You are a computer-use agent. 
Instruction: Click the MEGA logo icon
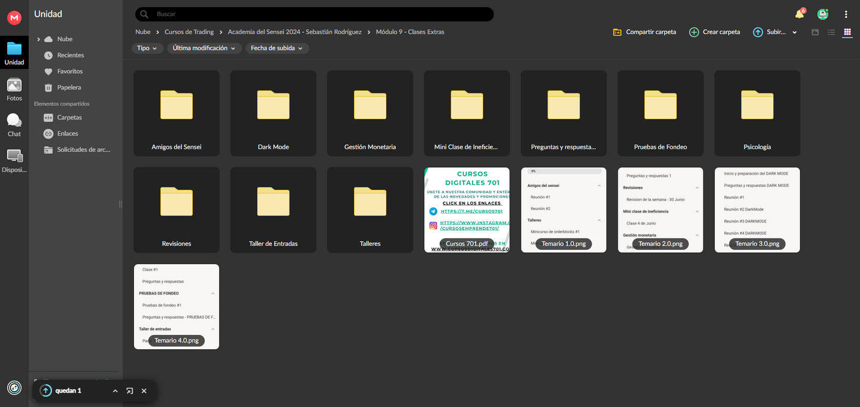[14, 18]
